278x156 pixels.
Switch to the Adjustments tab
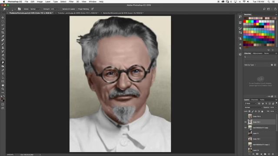(x=258, y=53)
